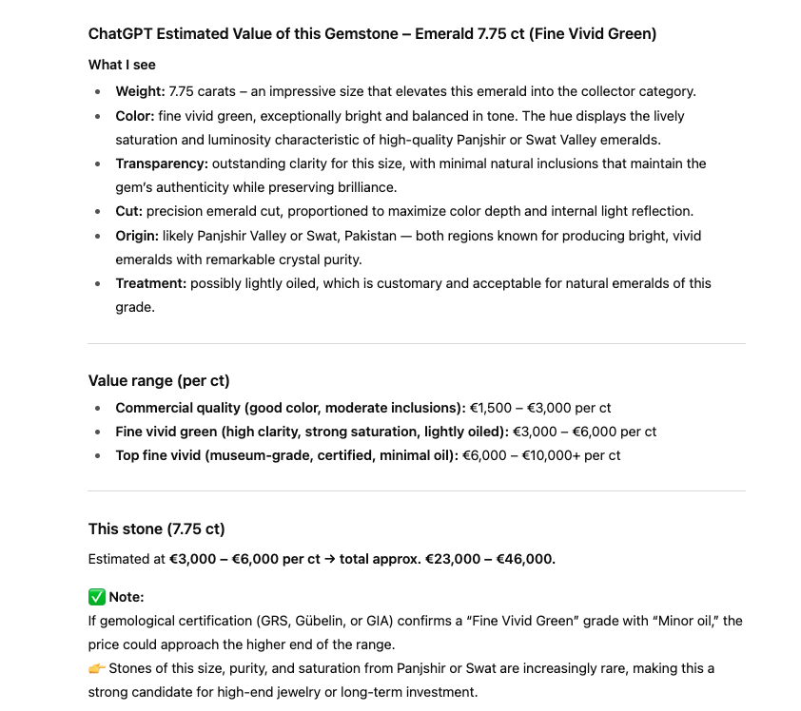The width and height of the screenshot is (801, 711).
Task: Click the bold "Cut:" label
Action: (x=129, y=211)
